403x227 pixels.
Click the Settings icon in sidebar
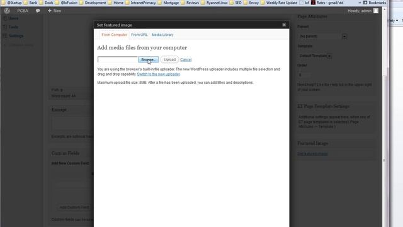click(4, 36)
